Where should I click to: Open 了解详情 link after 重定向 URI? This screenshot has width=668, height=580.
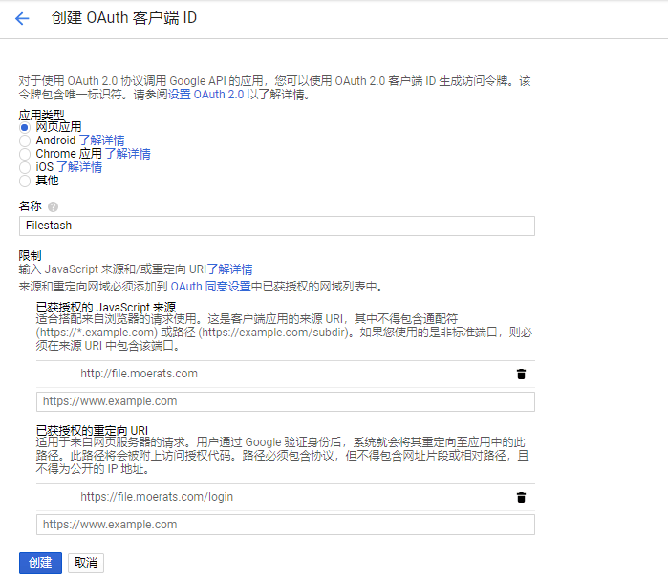[x=229, y=269]
